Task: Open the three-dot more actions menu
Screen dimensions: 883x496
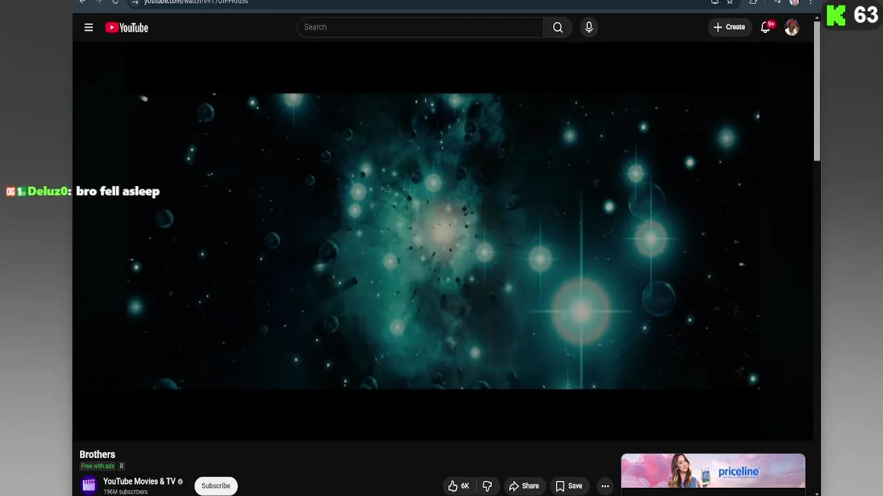Action: tap(605, 486)
